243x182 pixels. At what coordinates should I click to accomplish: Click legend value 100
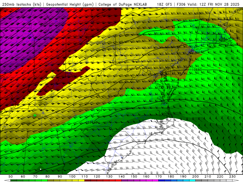point(72,177)
